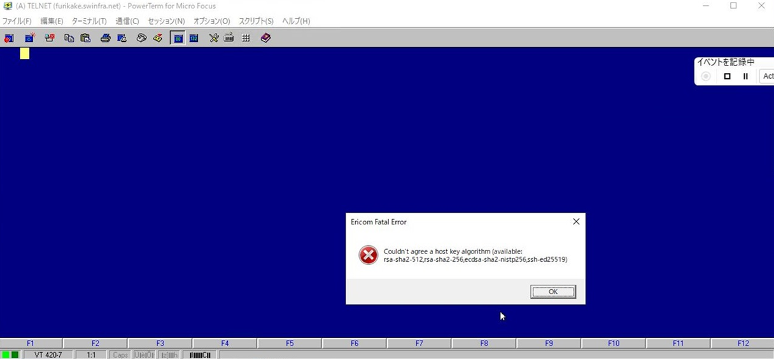Close the Ericom Fatal Error dialog
Screen dimensions: 774x359
pyautogui.click(x=576, y=222)
